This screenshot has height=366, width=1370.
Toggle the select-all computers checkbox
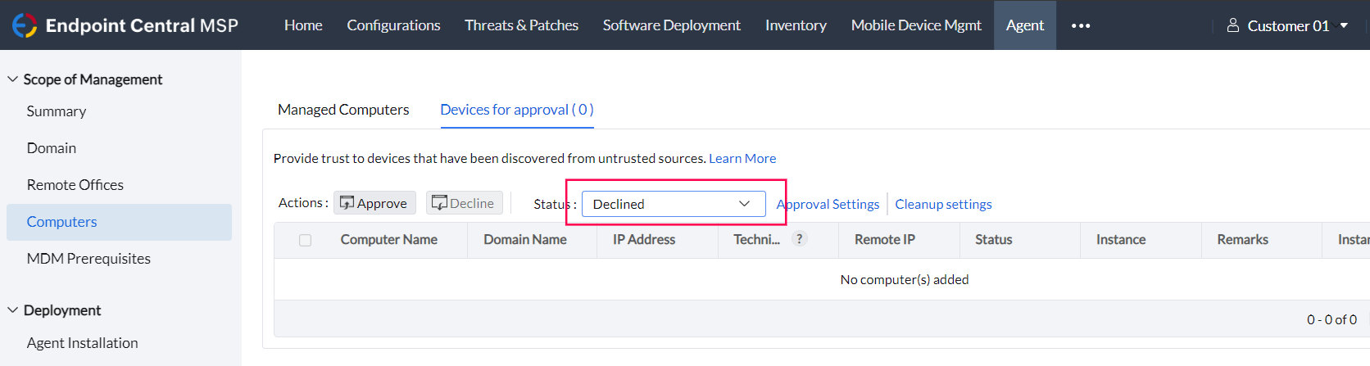[306, 240]
